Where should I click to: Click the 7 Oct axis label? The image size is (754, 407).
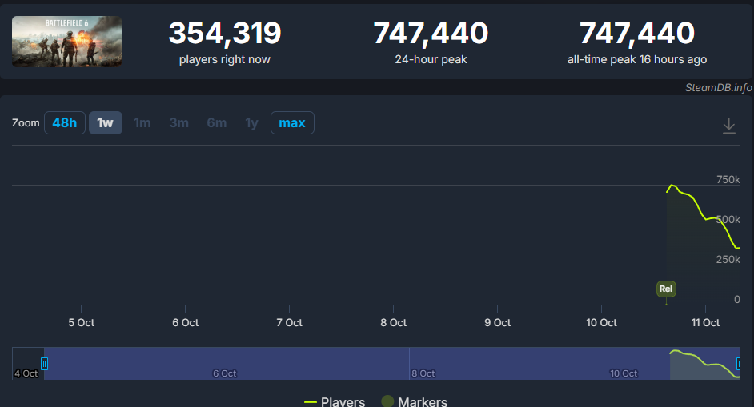289,322
